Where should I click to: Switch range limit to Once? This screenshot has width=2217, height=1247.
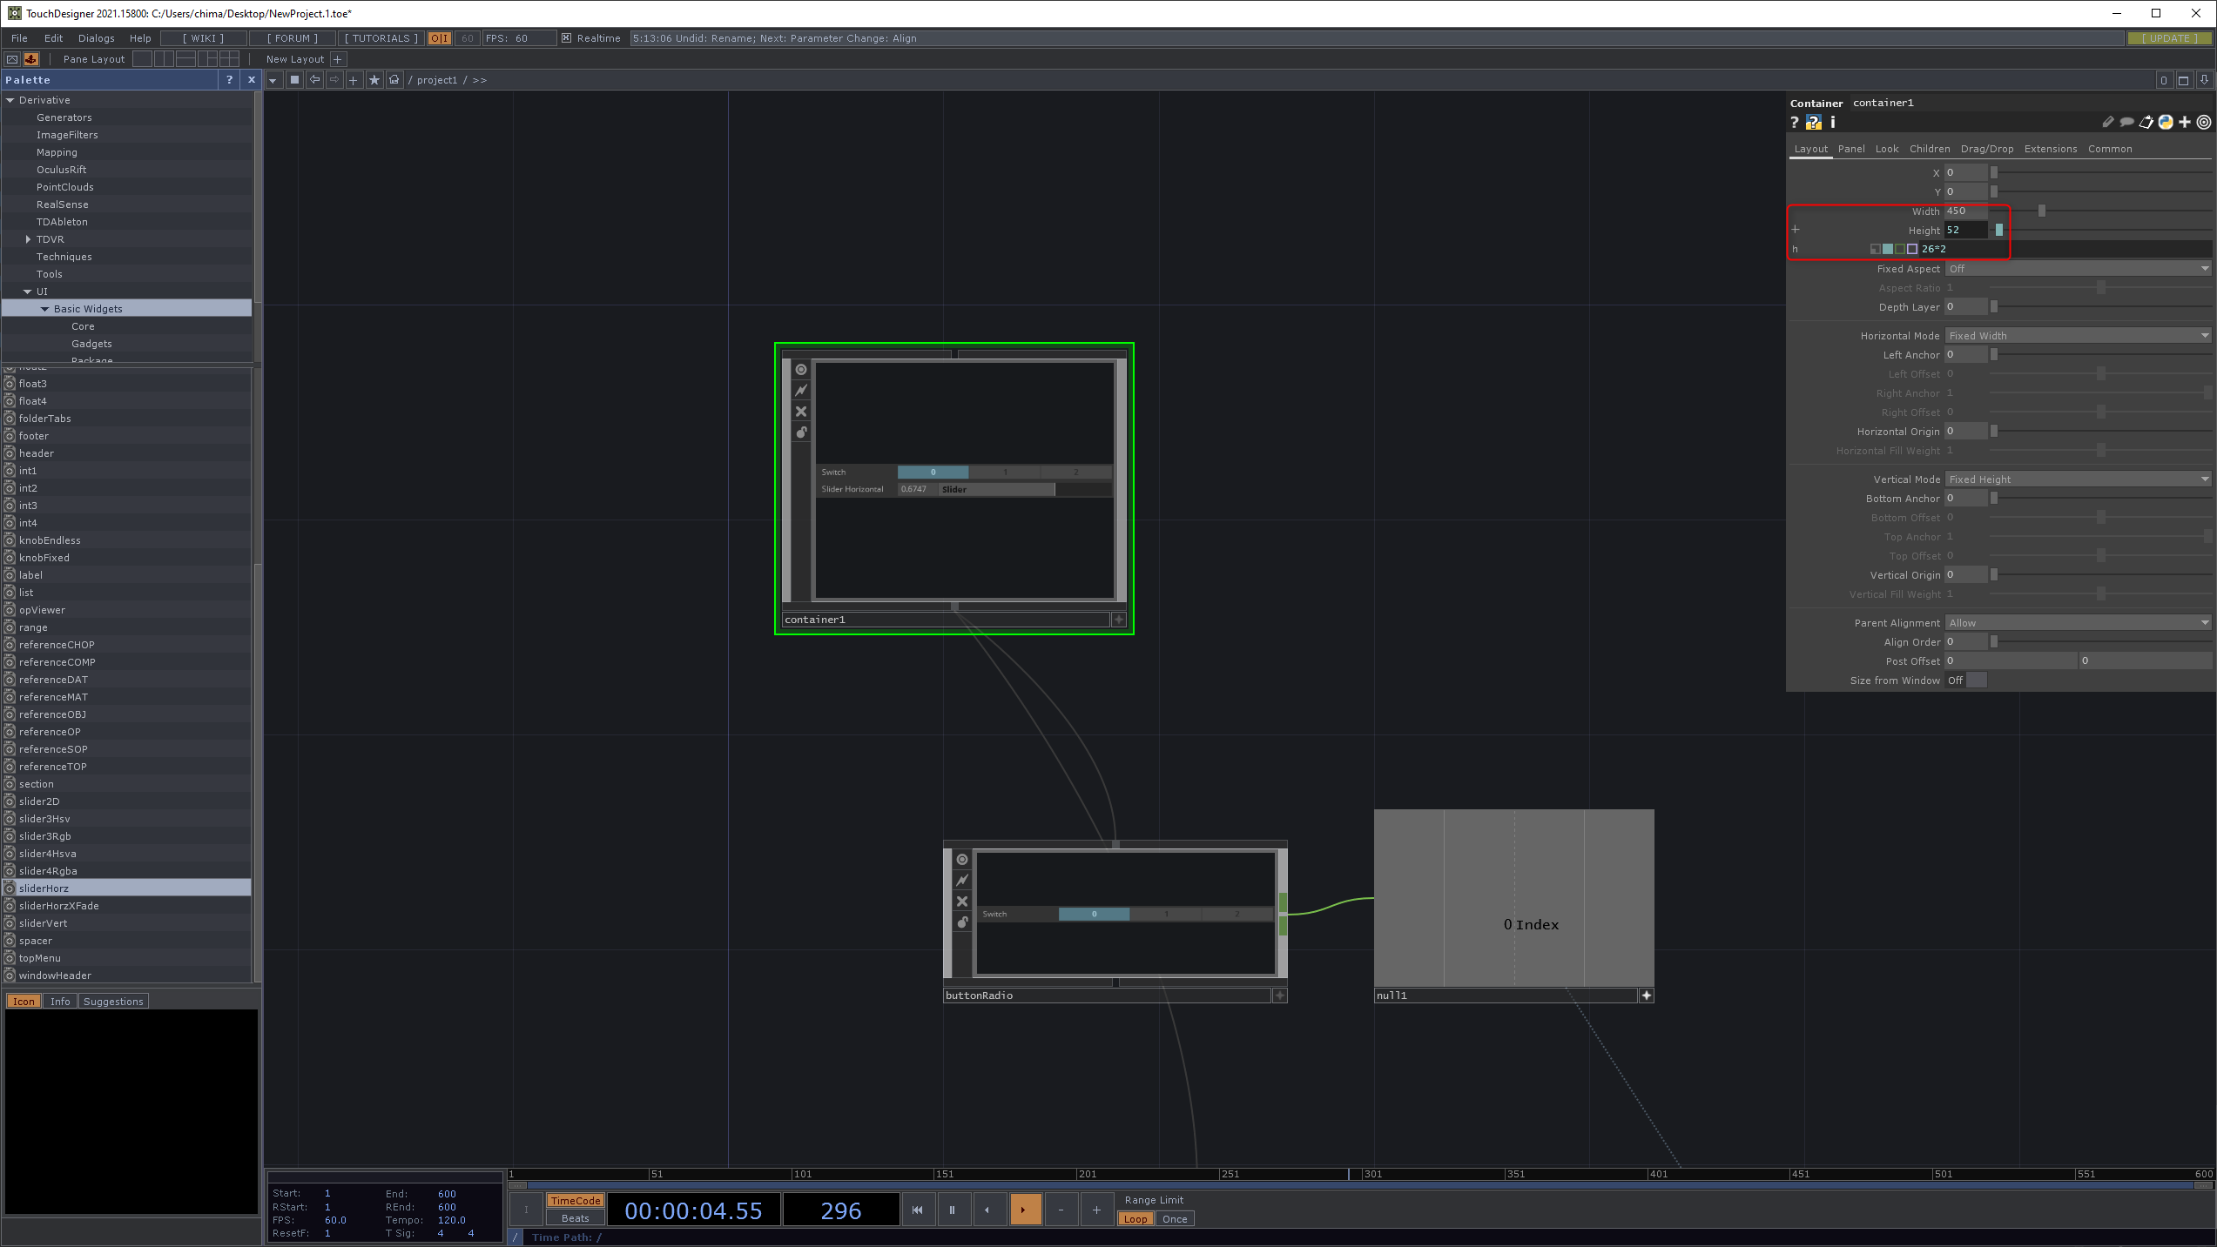[1174, 1219]
